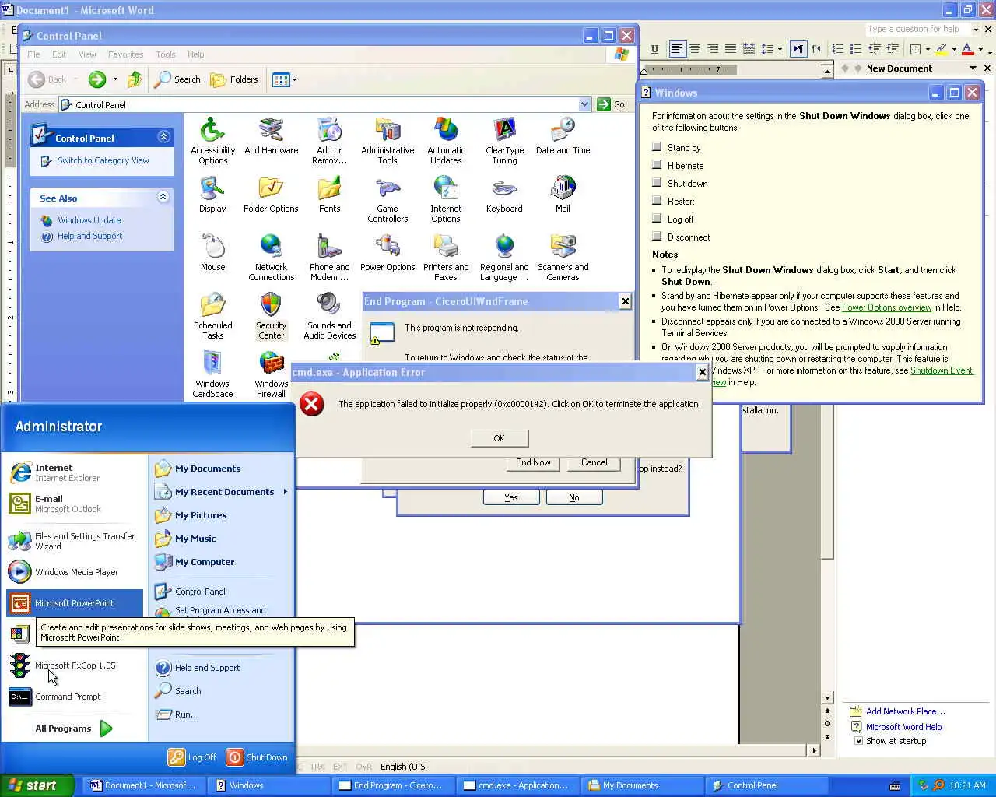Click Word highlight color button
996x797 pixels.
pyautogui.click(x=942, y=49)
